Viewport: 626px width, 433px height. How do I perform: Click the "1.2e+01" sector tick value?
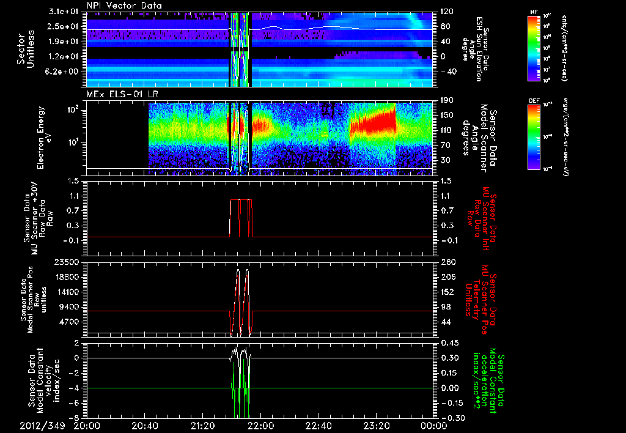[64, 56]
